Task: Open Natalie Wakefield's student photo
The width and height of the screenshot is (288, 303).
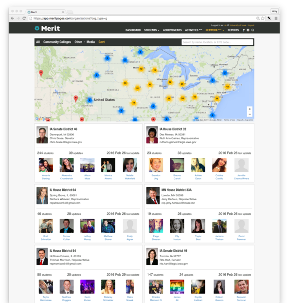Action: tap(130, 165)
